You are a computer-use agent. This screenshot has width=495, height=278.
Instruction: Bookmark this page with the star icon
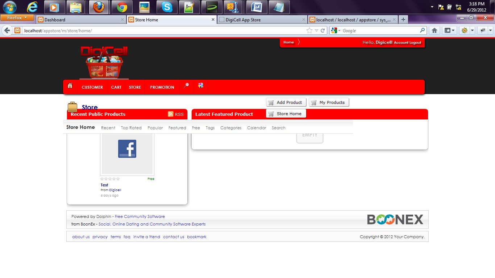click(309, 31)
